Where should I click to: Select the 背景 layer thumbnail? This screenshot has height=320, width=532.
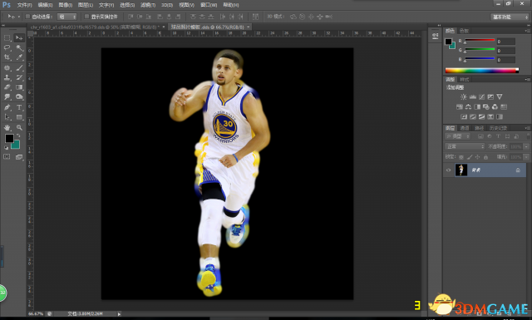coord(461,170)
